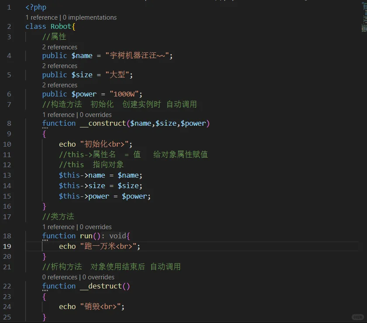
Task: Click the 'void' return type
Action: click(118, 236)
